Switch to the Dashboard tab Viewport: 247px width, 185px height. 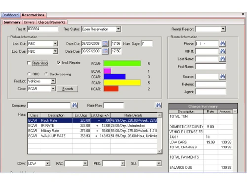pos(11,15)
